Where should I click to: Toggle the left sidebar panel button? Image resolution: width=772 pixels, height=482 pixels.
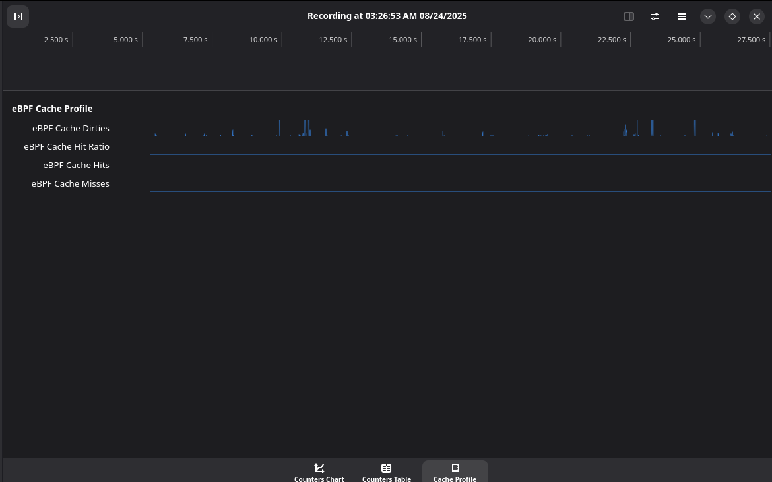coord(18,16)
